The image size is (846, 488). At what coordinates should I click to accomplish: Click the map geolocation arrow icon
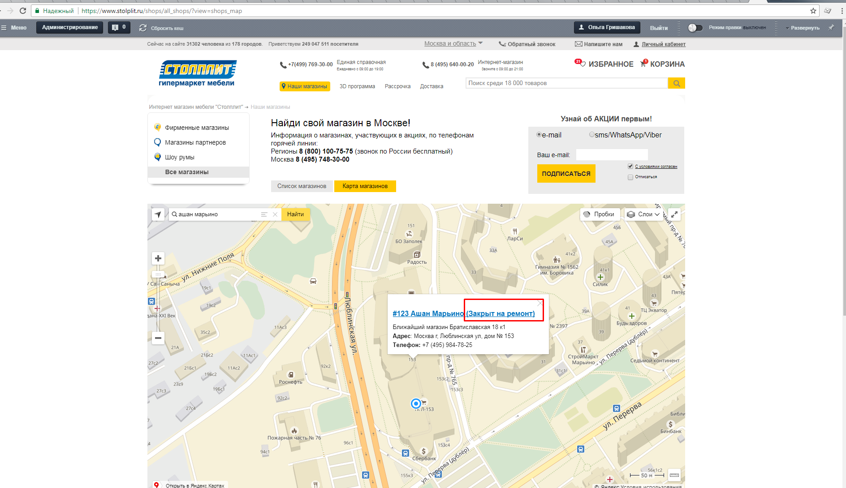coord(158,214)
